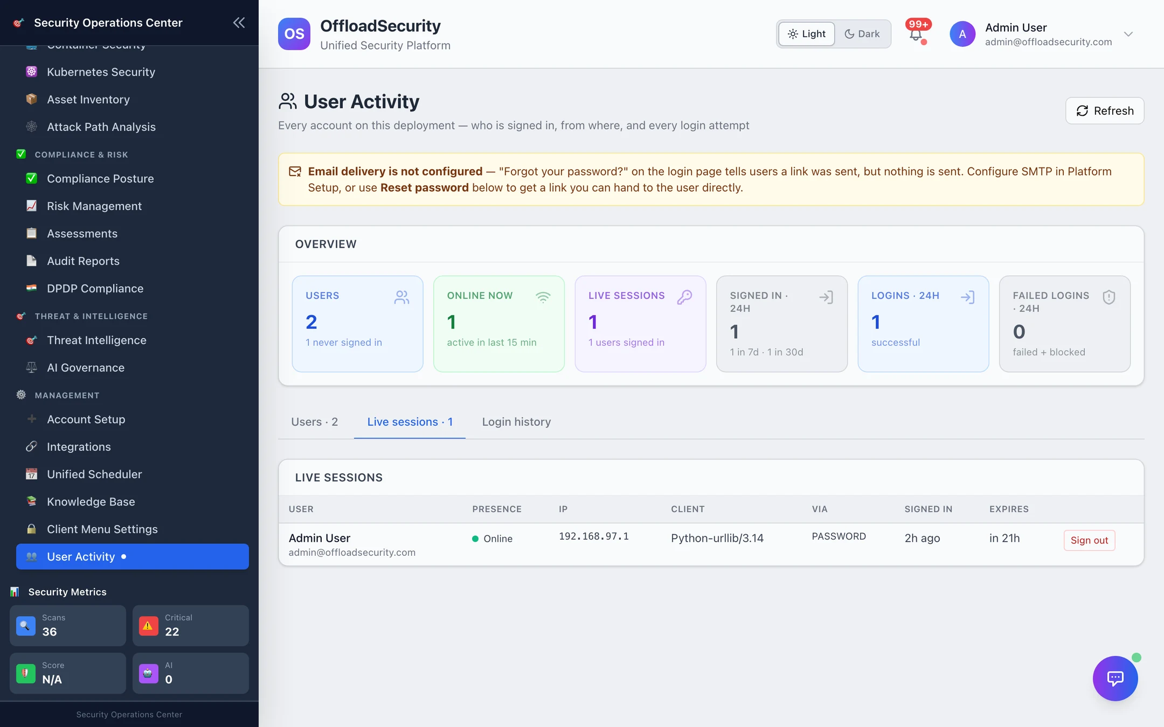Click the wifi icon on Online Now card
1164x727 pixels.
(x=543, y=297)
